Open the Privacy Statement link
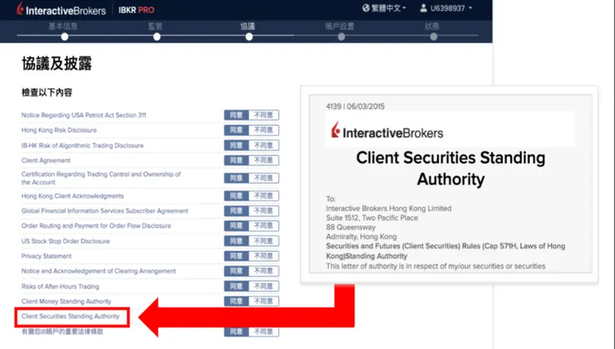 pyautogui.click(x=47, y=256)
